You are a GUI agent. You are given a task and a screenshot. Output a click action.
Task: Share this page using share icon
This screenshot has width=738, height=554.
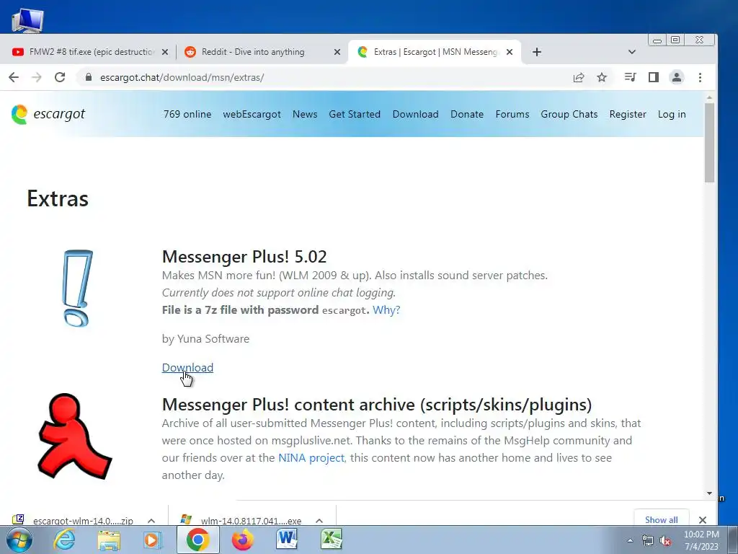click(579, 77)
